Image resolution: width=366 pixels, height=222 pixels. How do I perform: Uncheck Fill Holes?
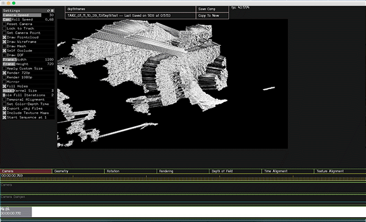[x=4, y=86]
